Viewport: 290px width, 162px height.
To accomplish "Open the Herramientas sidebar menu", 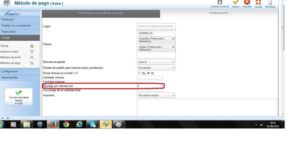I will pos(20,77).
